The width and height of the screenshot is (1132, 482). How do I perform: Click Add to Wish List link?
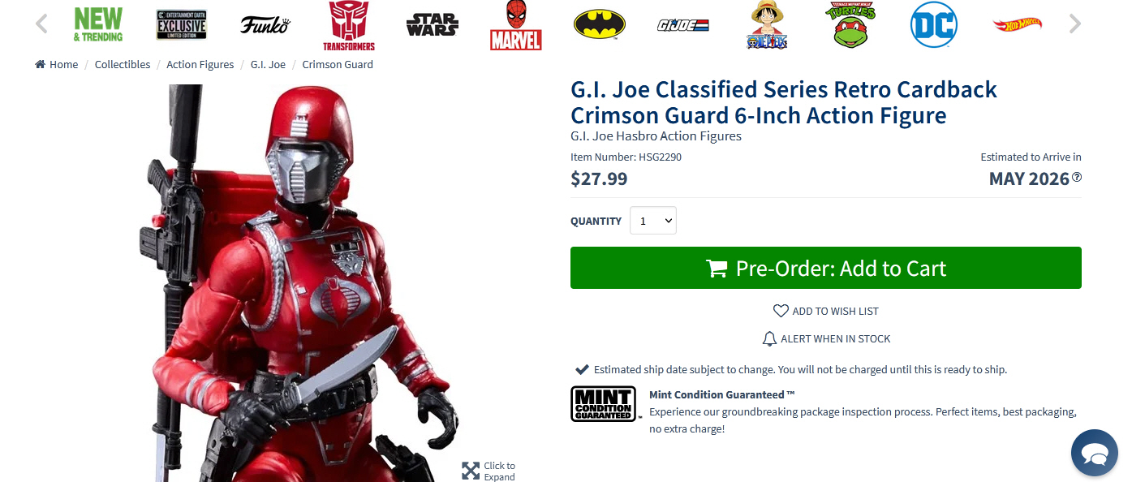point(826,311)
